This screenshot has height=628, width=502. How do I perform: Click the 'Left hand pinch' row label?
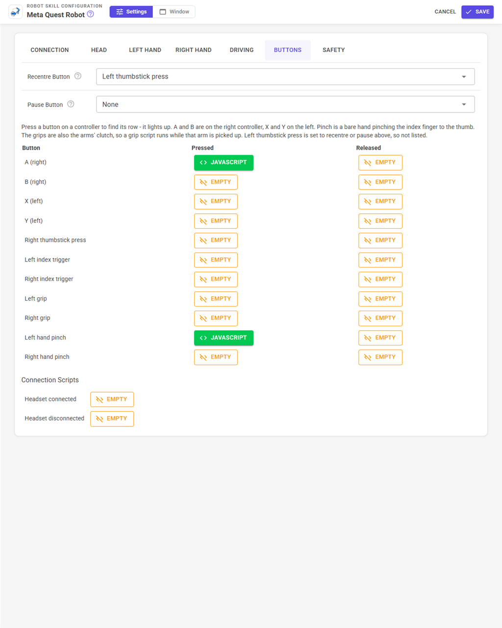(45, 338)
